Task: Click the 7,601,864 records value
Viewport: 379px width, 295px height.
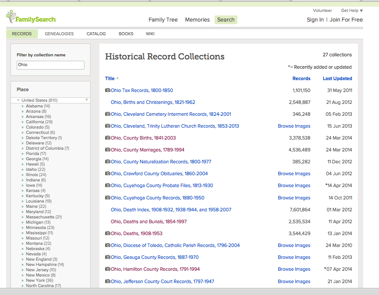Action: pos(300,210)
